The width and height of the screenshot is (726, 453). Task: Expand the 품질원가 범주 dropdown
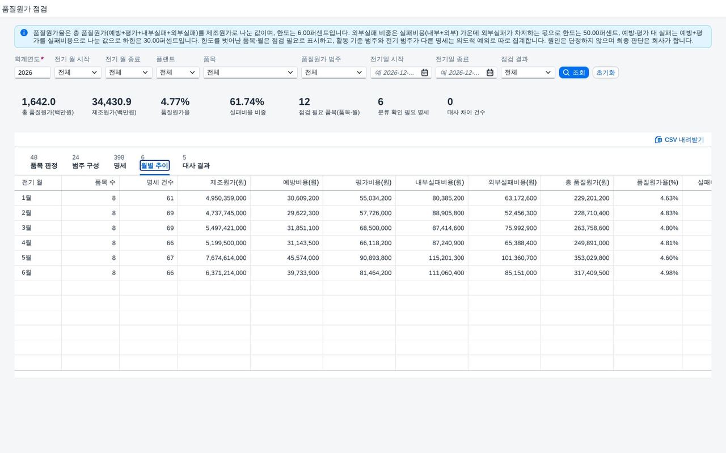334,72
